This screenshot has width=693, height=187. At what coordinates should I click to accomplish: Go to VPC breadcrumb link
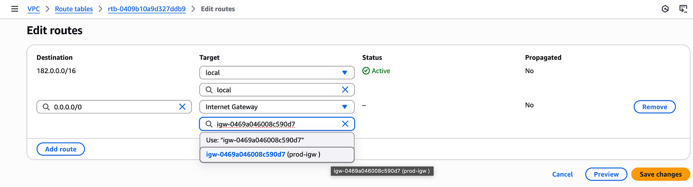pyautogui.click(x=34, y=9)
